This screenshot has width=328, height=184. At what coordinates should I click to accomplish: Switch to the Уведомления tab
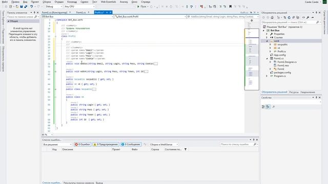307,92
